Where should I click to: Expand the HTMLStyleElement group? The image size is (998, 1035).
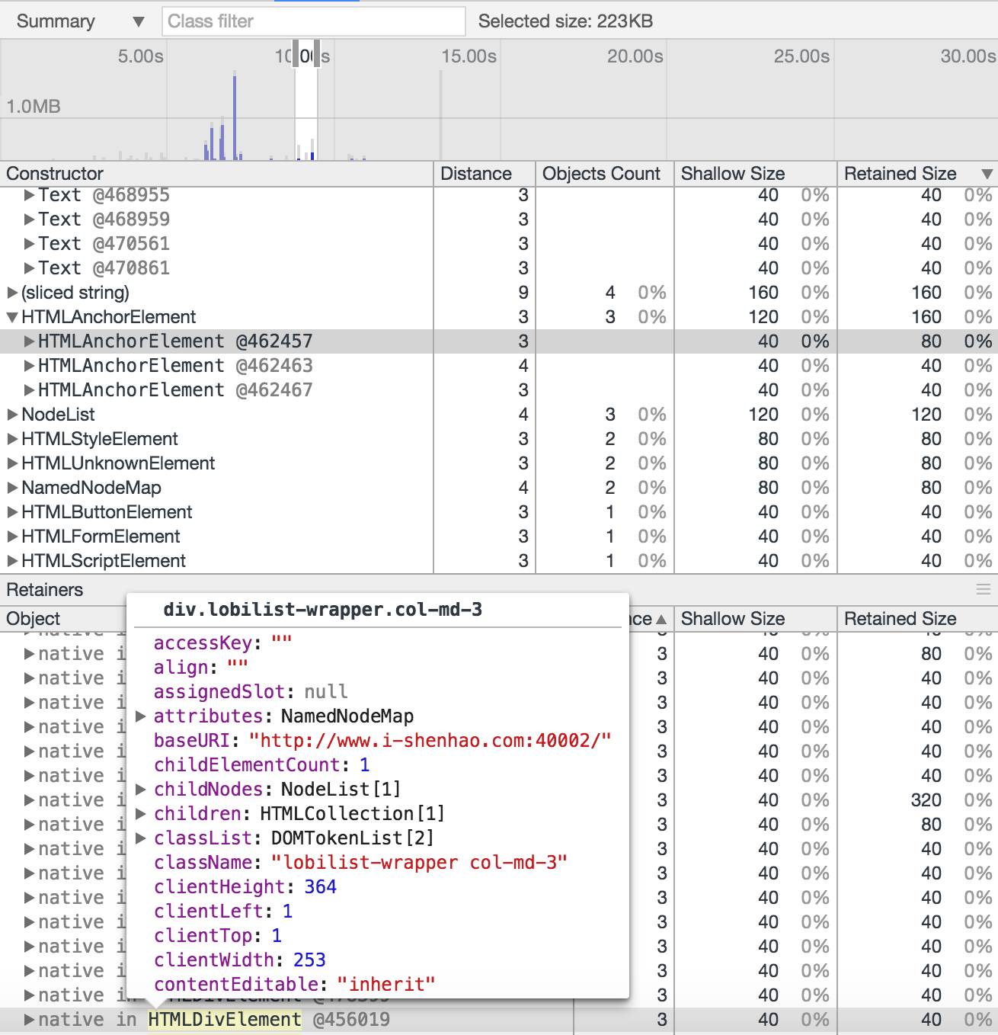coord(12,439)
